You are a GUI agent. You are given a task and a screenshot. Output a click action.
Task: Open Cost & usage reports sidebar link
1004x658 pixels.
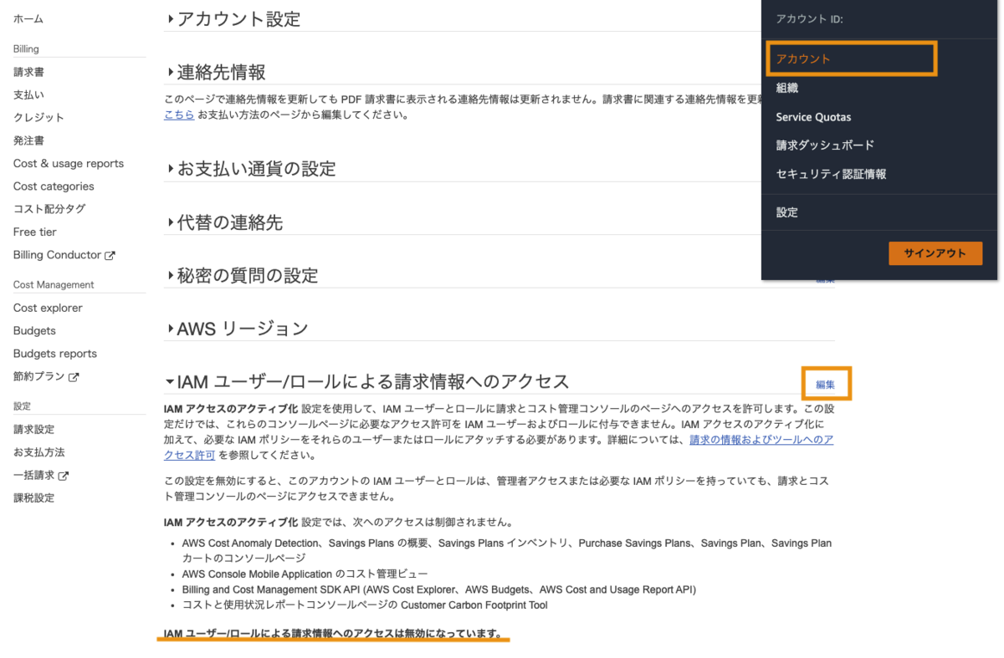[69, 164]
